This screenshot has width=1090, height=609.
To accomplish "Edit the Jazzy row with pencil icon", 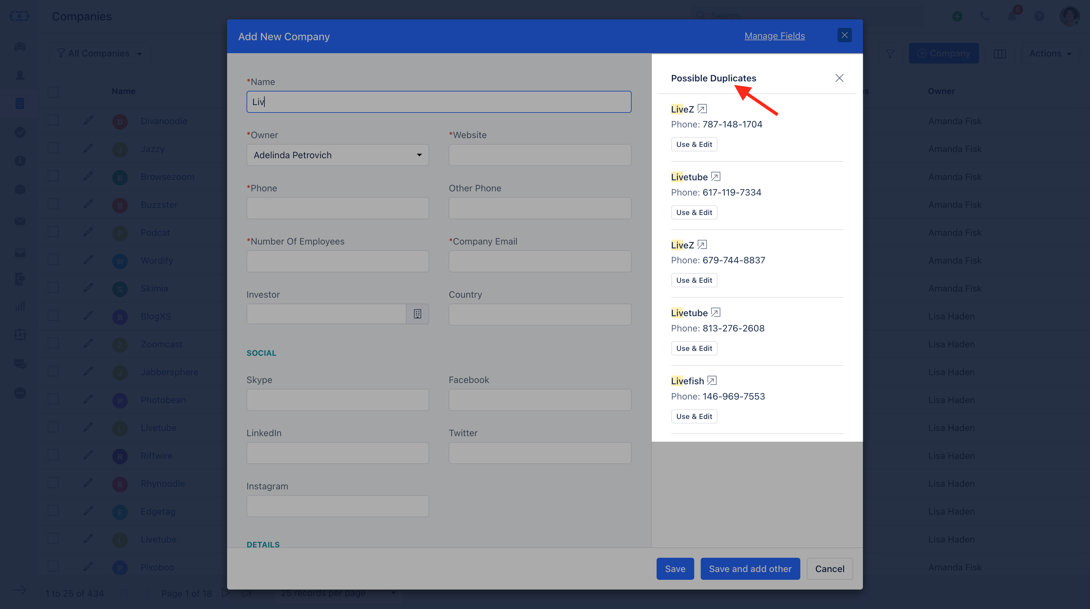I will coord(88,149).
